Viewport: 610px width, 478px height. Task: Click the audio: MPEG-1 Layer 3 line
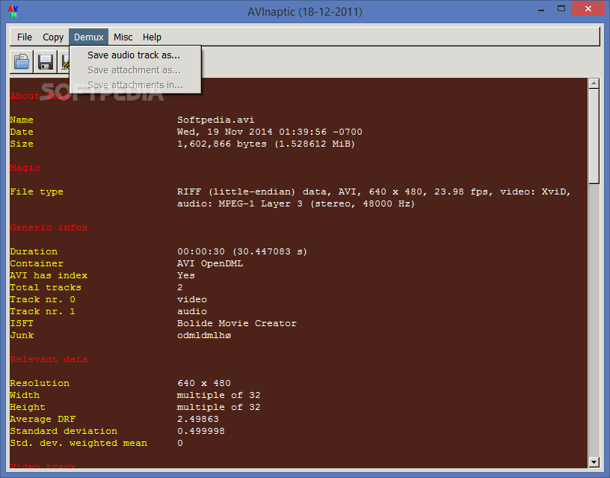(x=296, y=204)
